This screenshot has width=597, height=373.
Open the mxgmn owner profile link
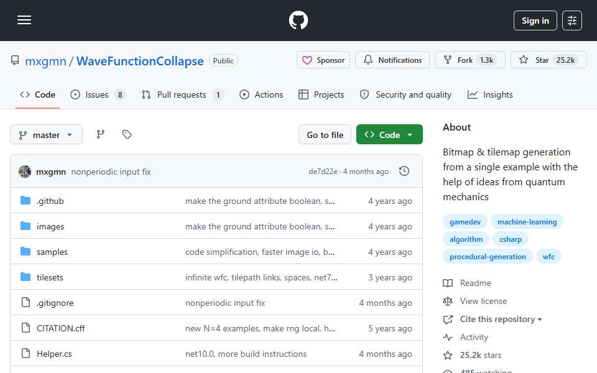click(45, 61)
